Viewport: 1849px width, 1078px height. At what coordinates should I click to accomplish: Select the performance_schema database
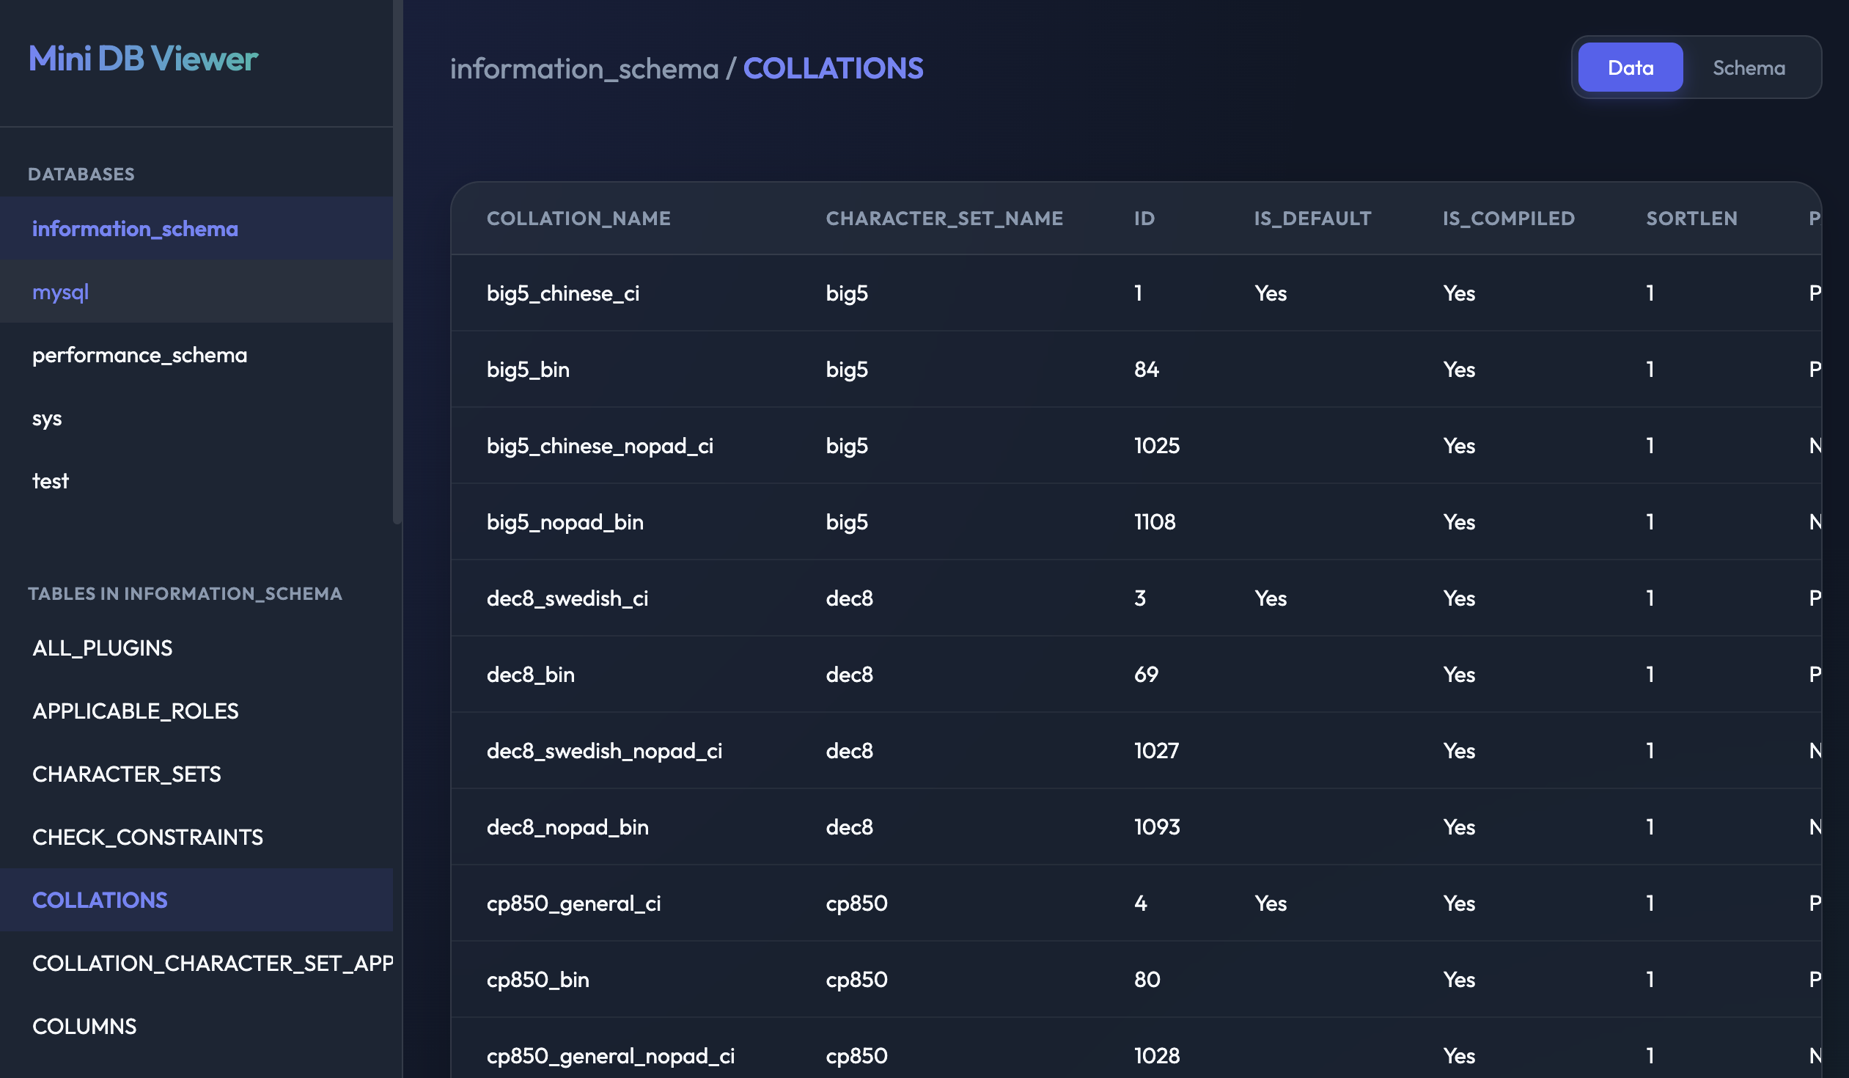coord(139,355)
